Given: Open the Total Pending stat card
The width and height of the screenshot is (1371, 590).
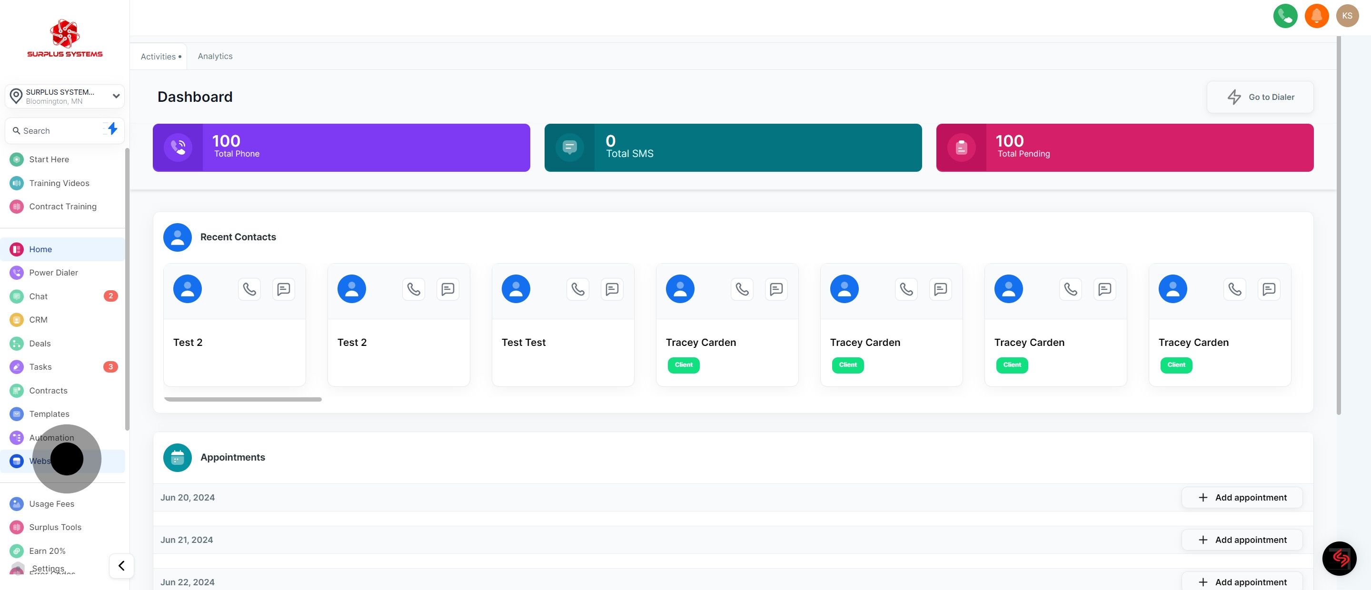Looking at the screenshot, I should [1124, 148].
